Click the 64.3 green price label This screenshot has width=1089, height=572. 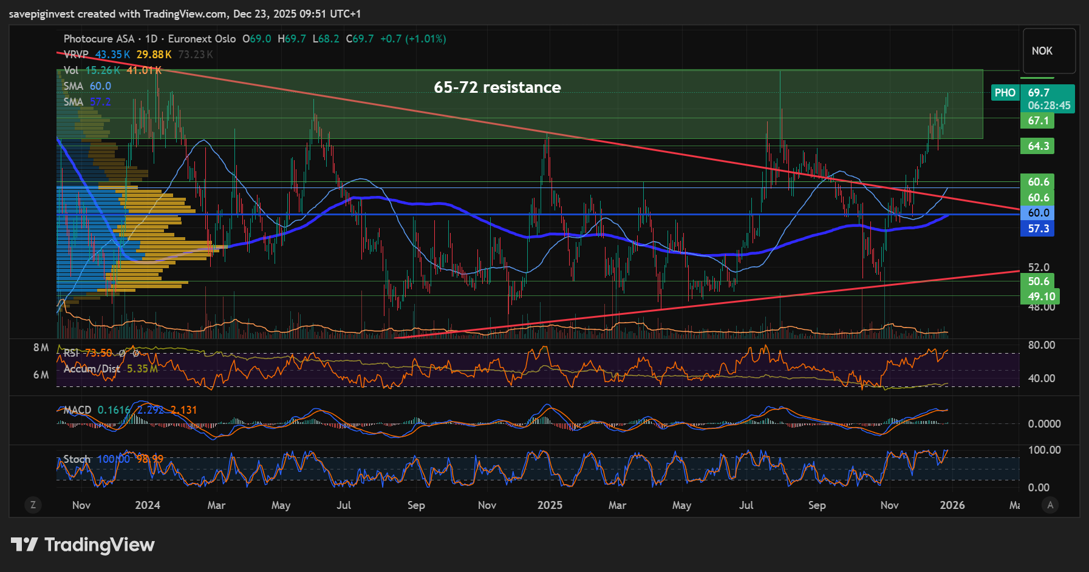(1038, 146)
